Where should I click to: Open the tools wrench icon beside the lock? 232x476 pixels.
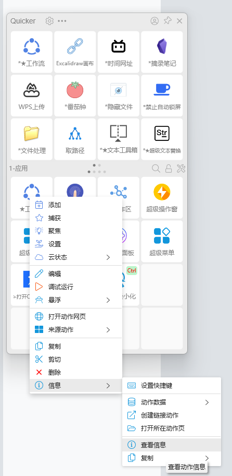pyautogui.click(x=181, y=169)
